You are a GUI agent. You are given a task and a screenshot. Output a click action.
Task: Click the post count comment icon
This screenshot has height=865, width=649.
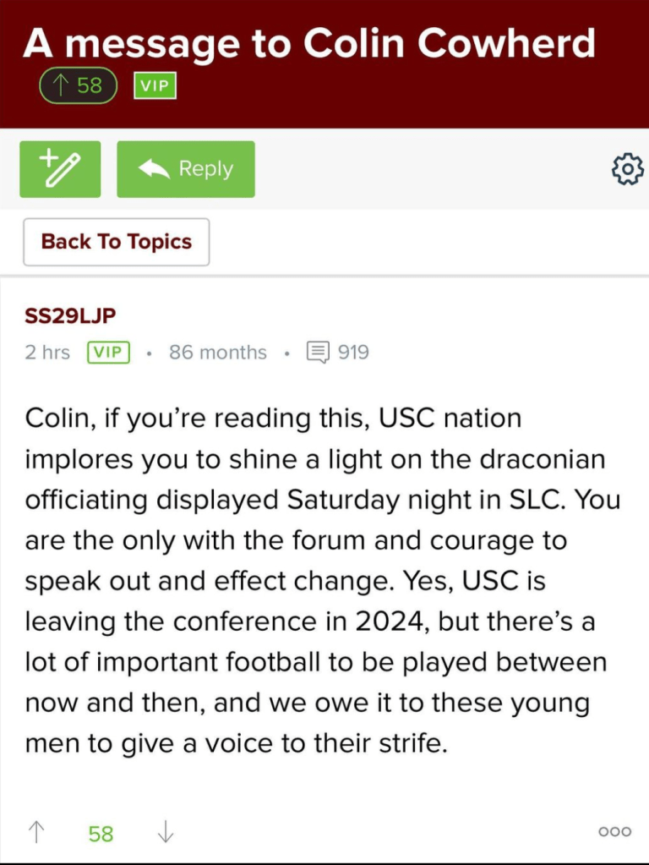click(x=318, y=353)
